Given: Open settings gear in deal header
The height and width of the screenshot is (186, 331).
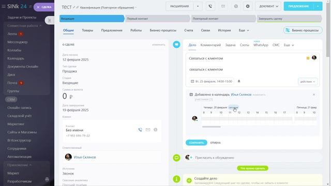Looking at the screenshot, I should click(248, 6).
